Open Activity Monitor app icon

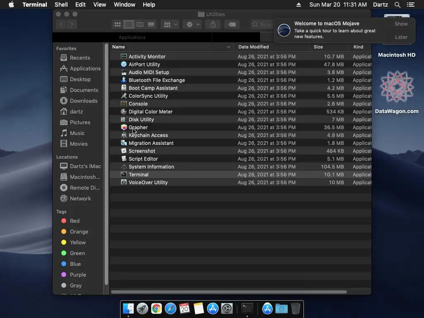[123, 56]
